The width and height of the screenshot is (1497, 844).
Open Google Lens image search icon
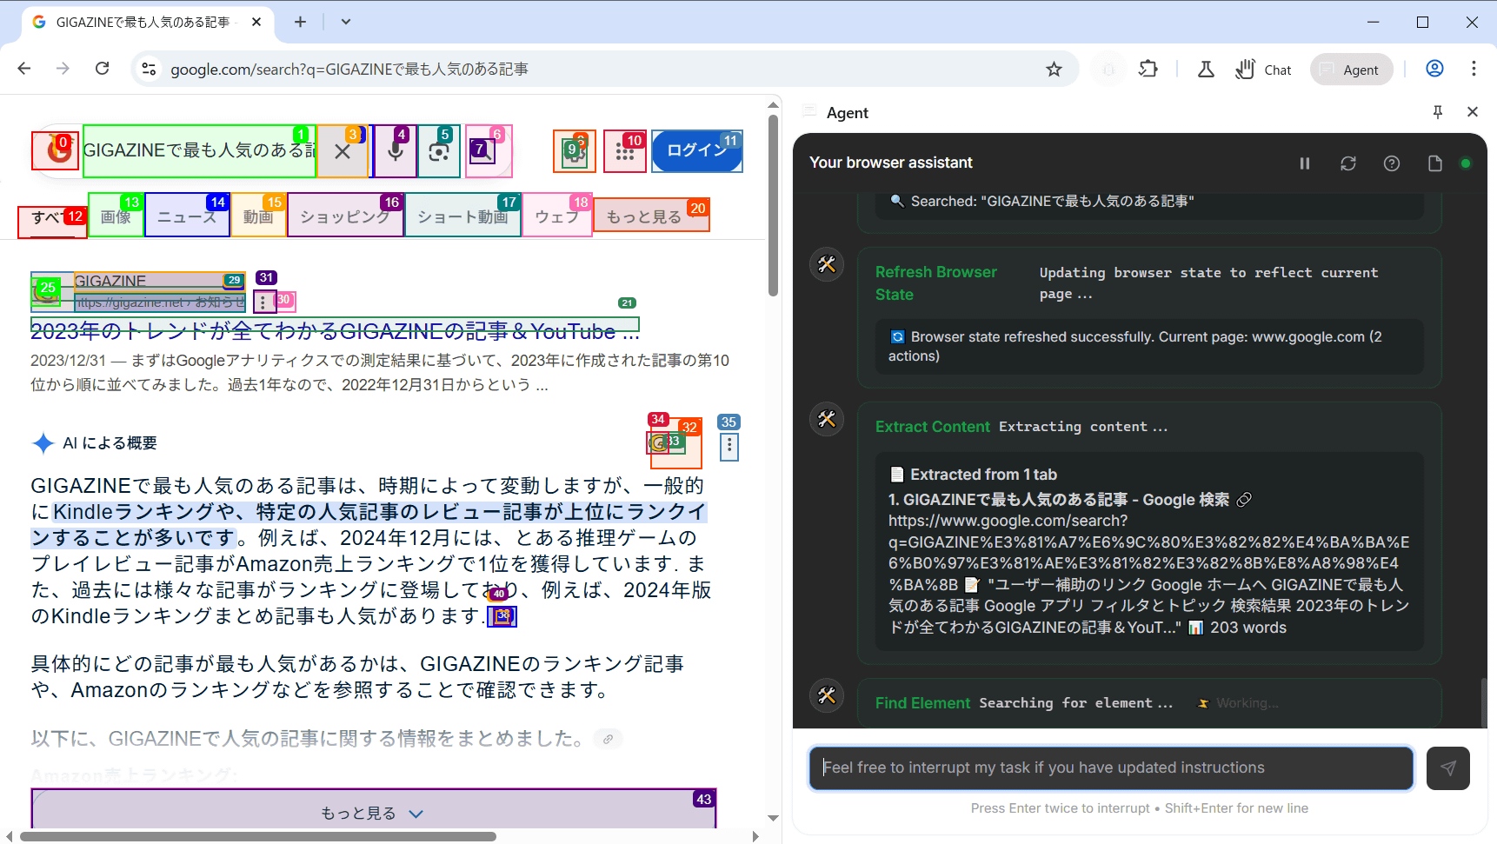(x=439, y=151)
